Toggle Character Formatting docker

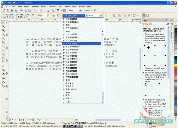coord(134,15)
